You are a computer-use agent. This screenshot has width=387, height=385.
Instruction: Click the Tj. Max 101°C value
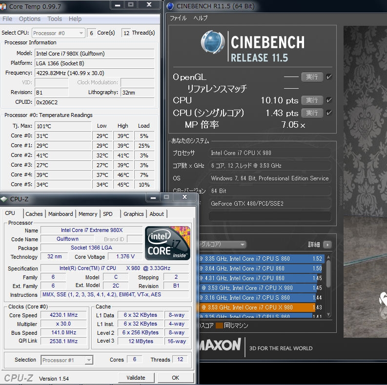click(x=63, y=126)
